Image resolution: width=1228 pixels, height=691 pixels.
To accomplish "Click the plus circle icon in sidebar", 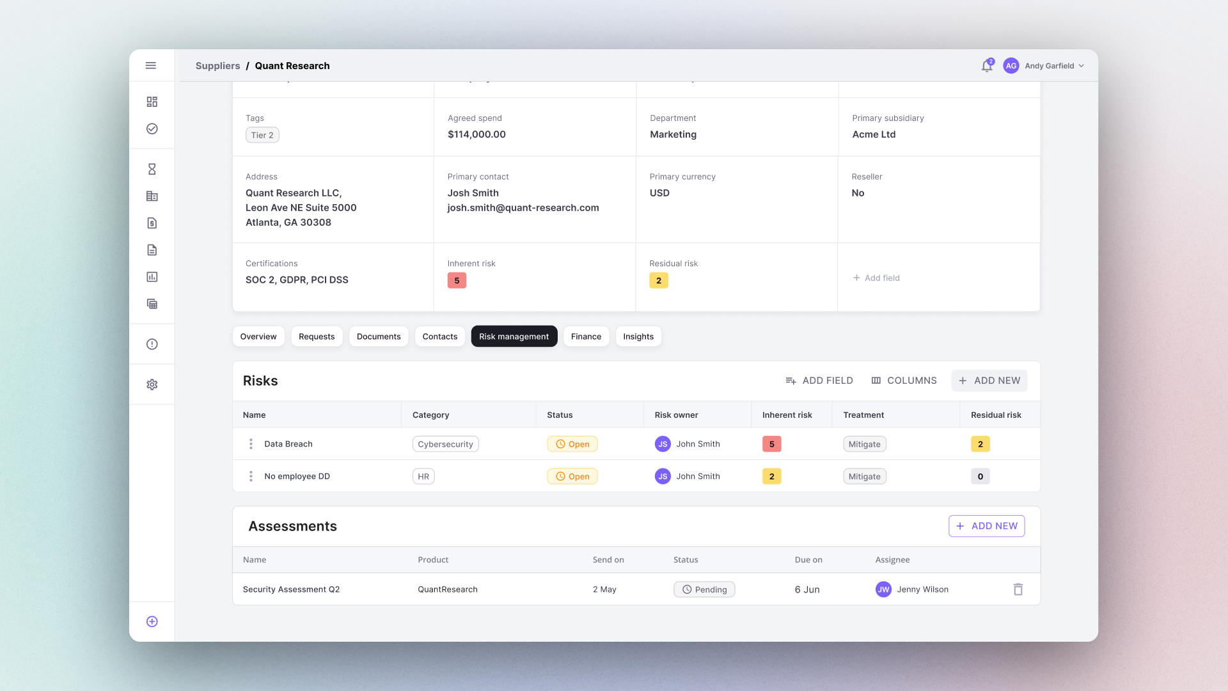I will pos(152,621).
